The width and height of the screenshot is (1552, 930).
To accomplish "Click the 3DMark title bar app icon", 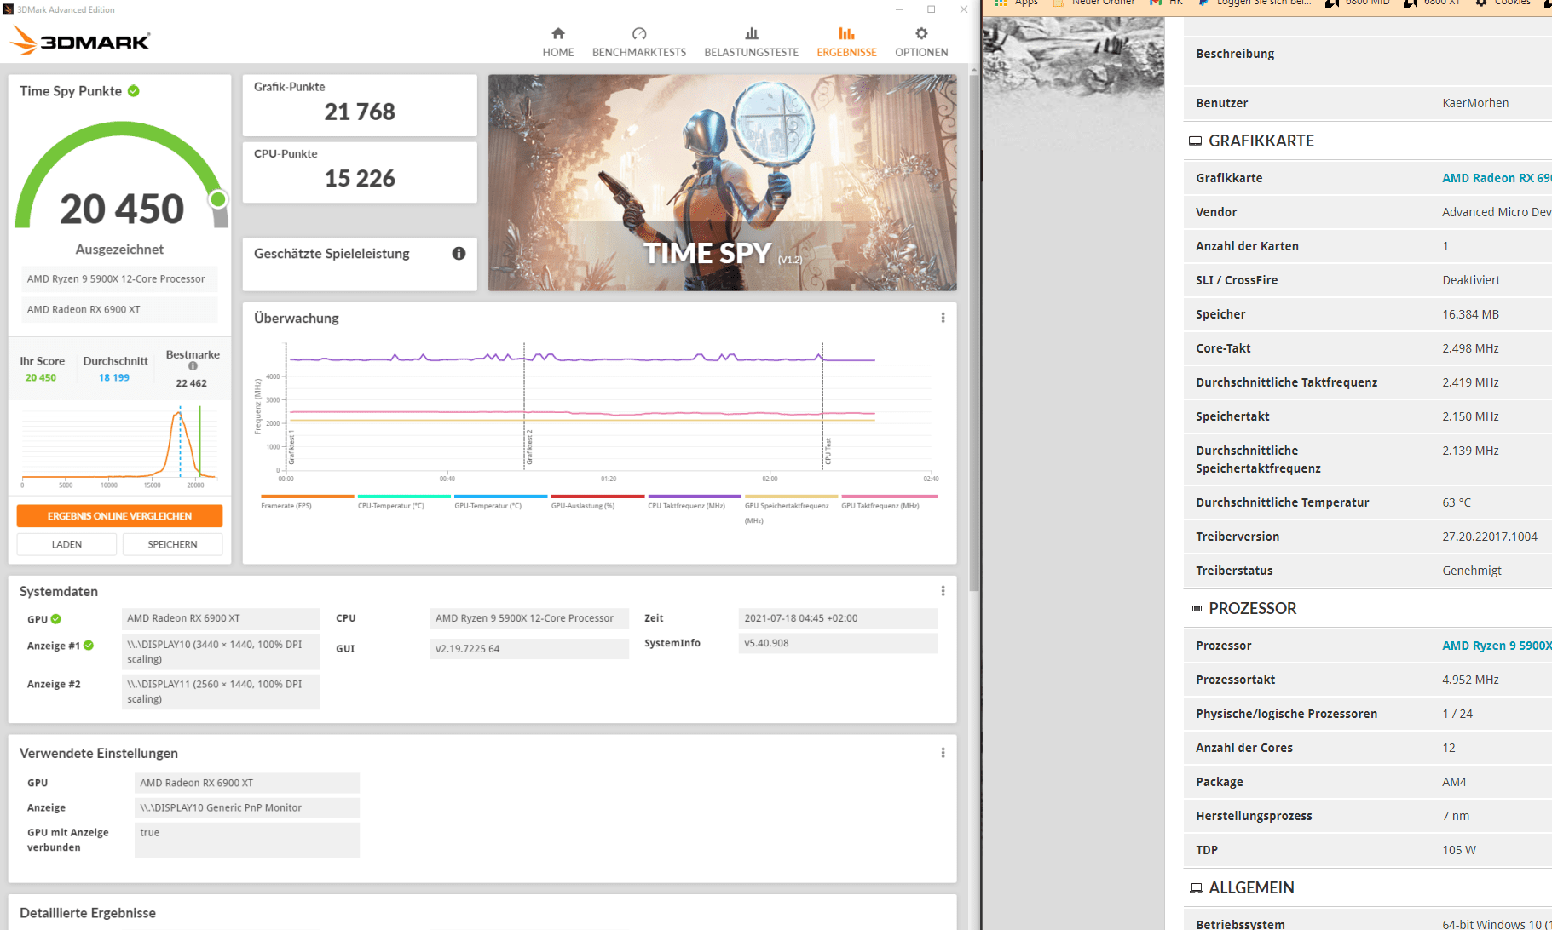I will pos(9,9).
